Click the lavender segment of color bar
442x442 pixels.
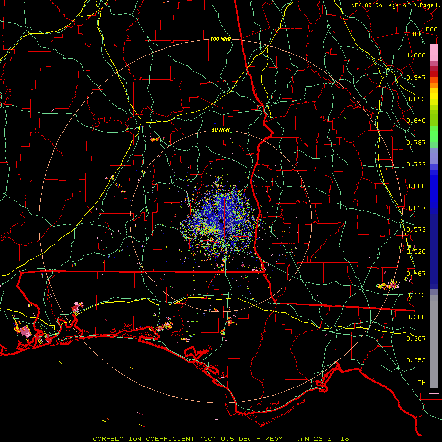pyautogui.click(x=434, y=156)
